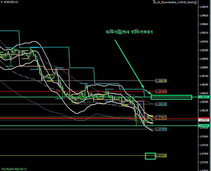Select the yellow 1.08659 price label

pyautogui.click(x=161, y=81)
